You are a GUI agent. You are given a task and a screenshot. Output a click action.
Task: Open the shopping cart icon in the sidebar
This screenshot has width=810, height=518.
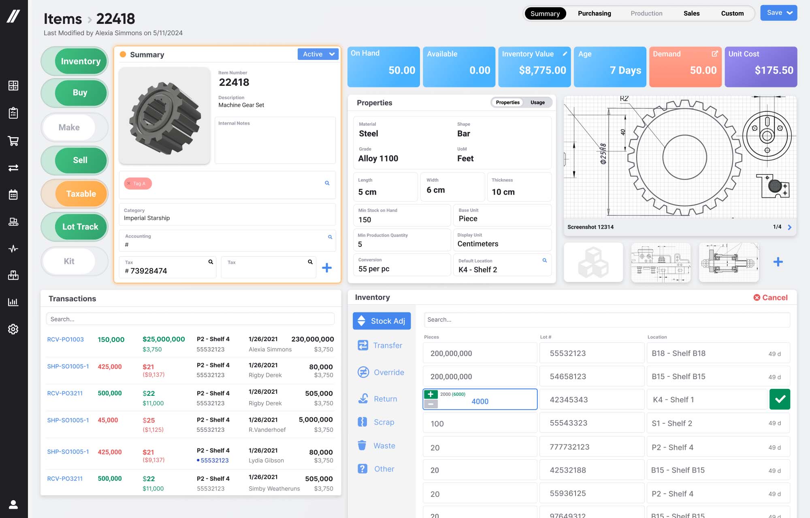point(13,141)
